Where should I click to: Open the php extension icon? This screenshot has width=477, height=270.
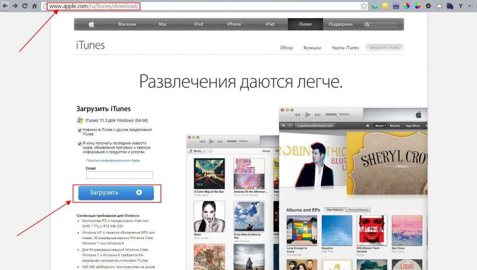pos(396,6)
